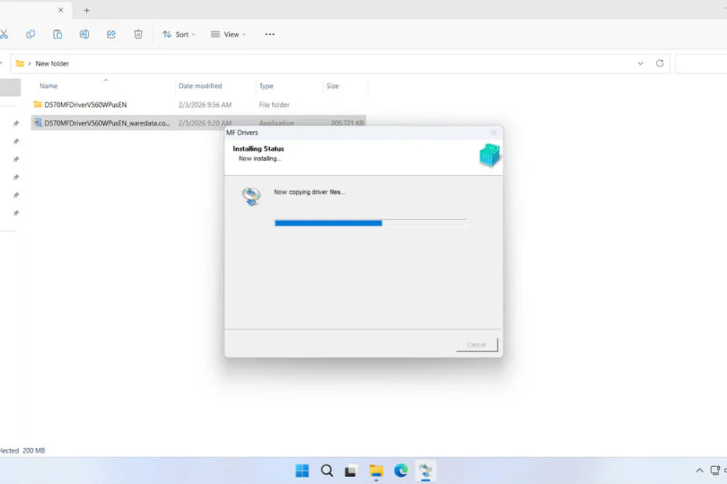Sort files by Date modified column
The image size is (727, 484).
click(200, 86)
